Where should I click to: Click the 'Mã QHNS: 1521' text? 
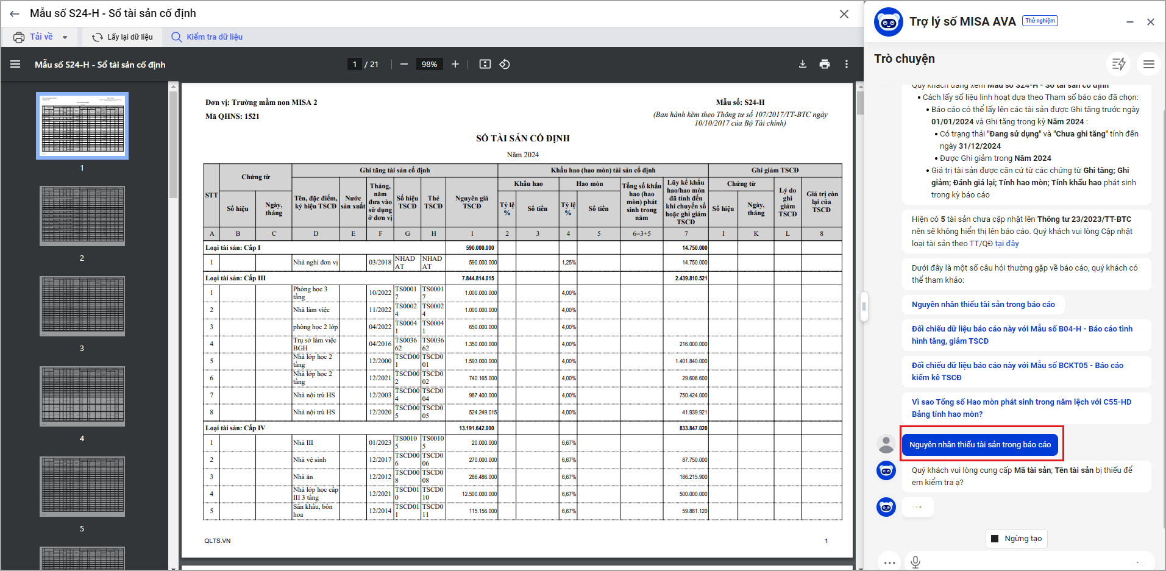pos(232,116)
